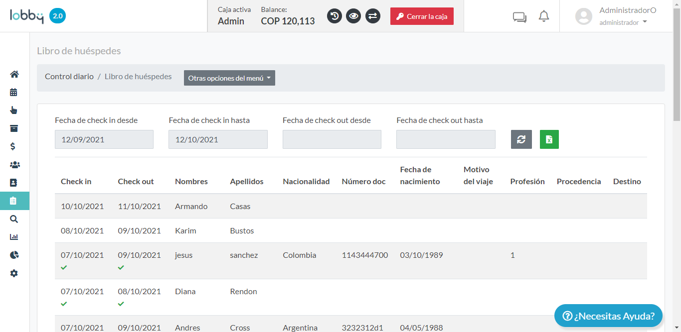Click the cash transfer arrows icon
681x332 pixels.
tap(372, 16)
